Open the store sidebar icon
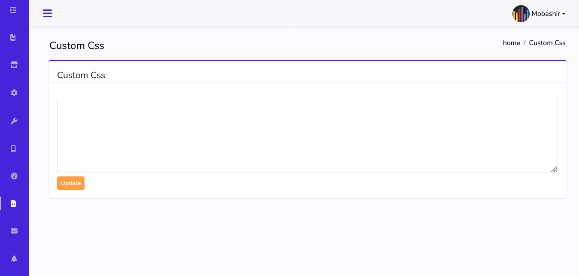 coord(14,65)
